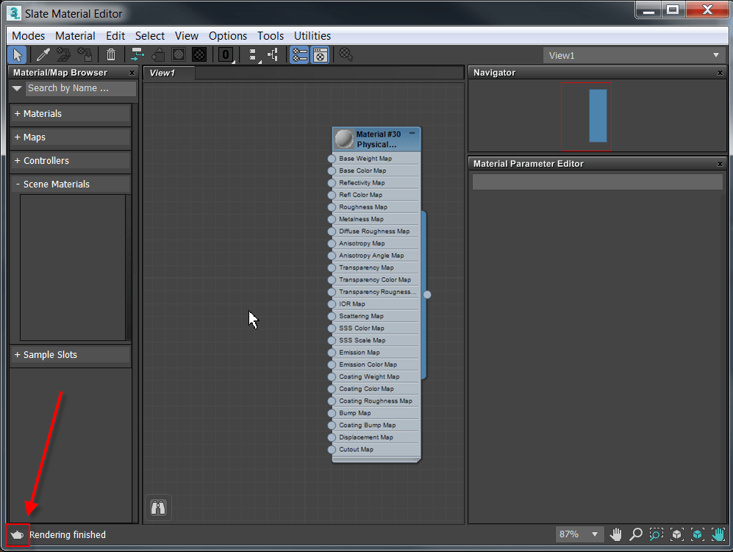Select IOR Map slot row
The width and height of the screenshot is (733, 552).
point(376,304)
